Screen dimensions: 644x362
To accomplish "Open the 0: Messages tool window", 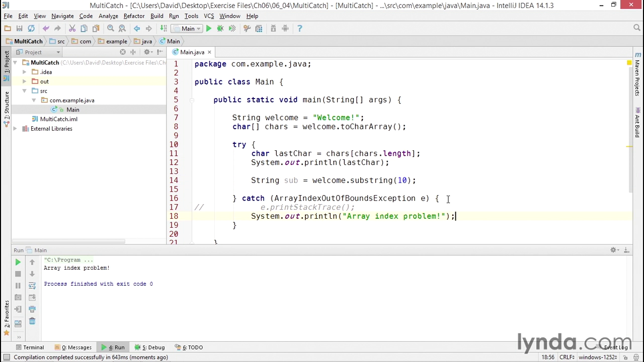I will (x=73, y=347).
